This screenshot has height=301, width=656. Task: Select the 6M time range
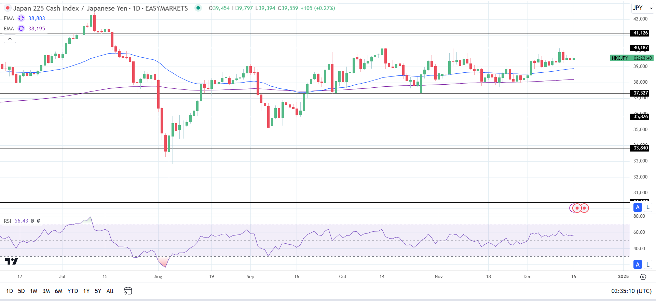(59, 291)
